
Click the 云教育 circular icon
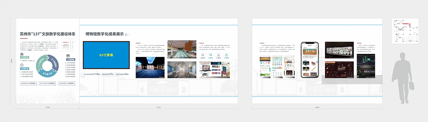click(211, 55)
